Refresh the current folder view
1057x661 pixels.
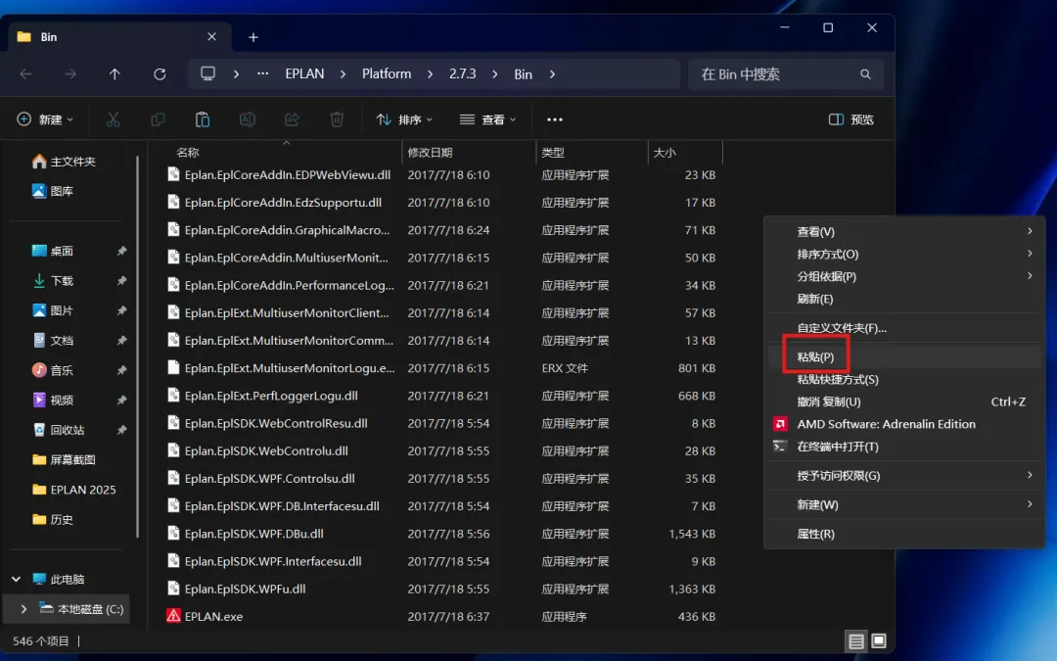[x=160, y=73]
